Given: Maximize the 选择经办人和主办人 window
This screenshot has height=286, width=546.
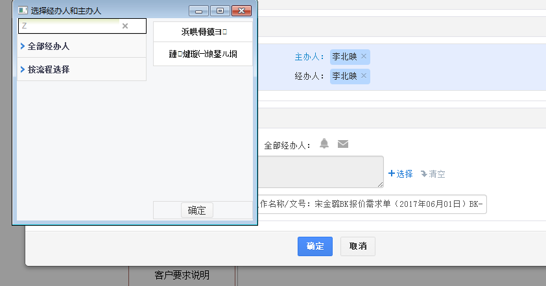Looking at the screenshot, I should [x=220, y=10].
